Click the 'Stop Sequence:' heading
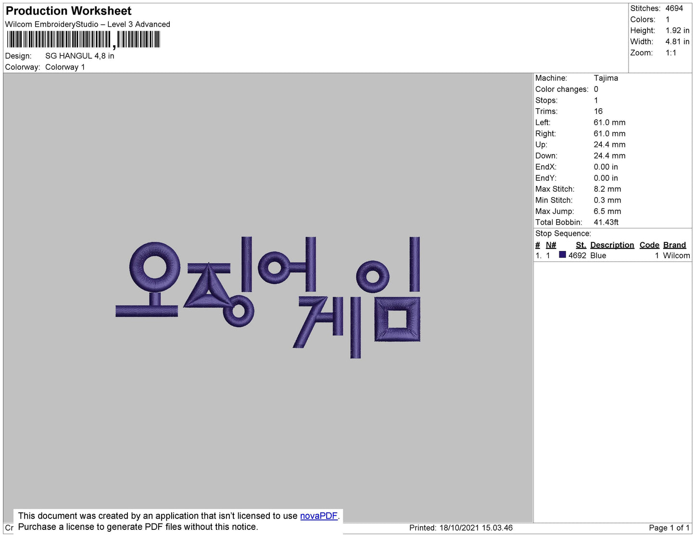Screen dimensions: 695x537 point(563,234)
